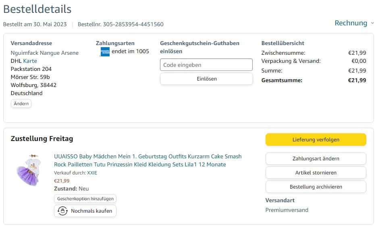This screenshot has width=376, height=228.
Task: Type in the Code eingeben field
Action: (x=206, y=65)
